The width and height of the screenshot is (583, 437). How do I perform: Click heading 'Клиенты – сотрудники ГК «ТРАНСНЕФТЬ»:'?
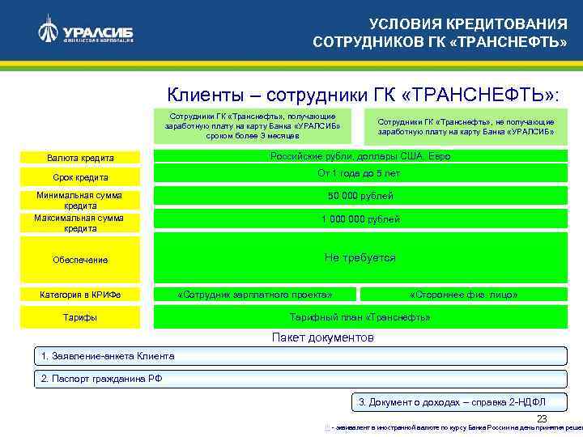(x=363, y=95)
